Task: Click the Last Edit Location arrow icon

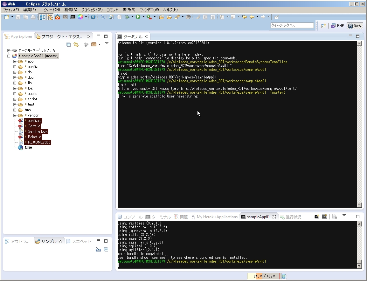Action: click(x=244, y=17)
